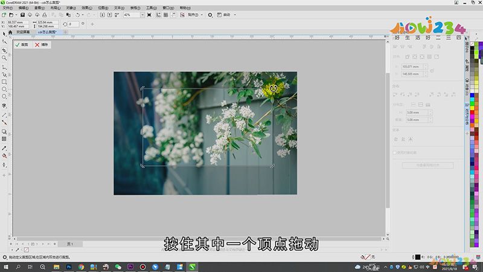Toggle show rulers icon in toolbar
Screen dimensions: 483x272
tap(159, 15)
